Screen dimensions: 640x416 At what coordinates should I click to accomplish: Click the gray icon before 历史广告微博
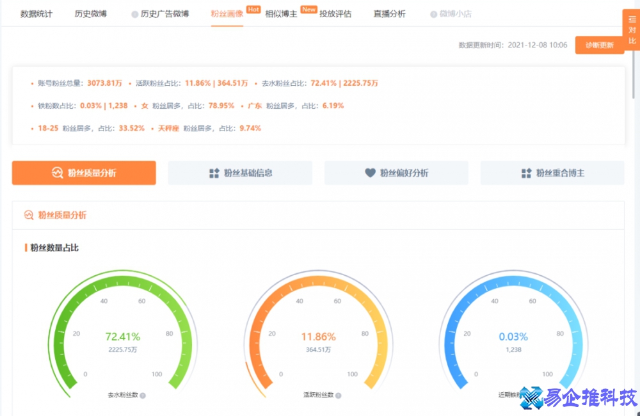(134, 14)
